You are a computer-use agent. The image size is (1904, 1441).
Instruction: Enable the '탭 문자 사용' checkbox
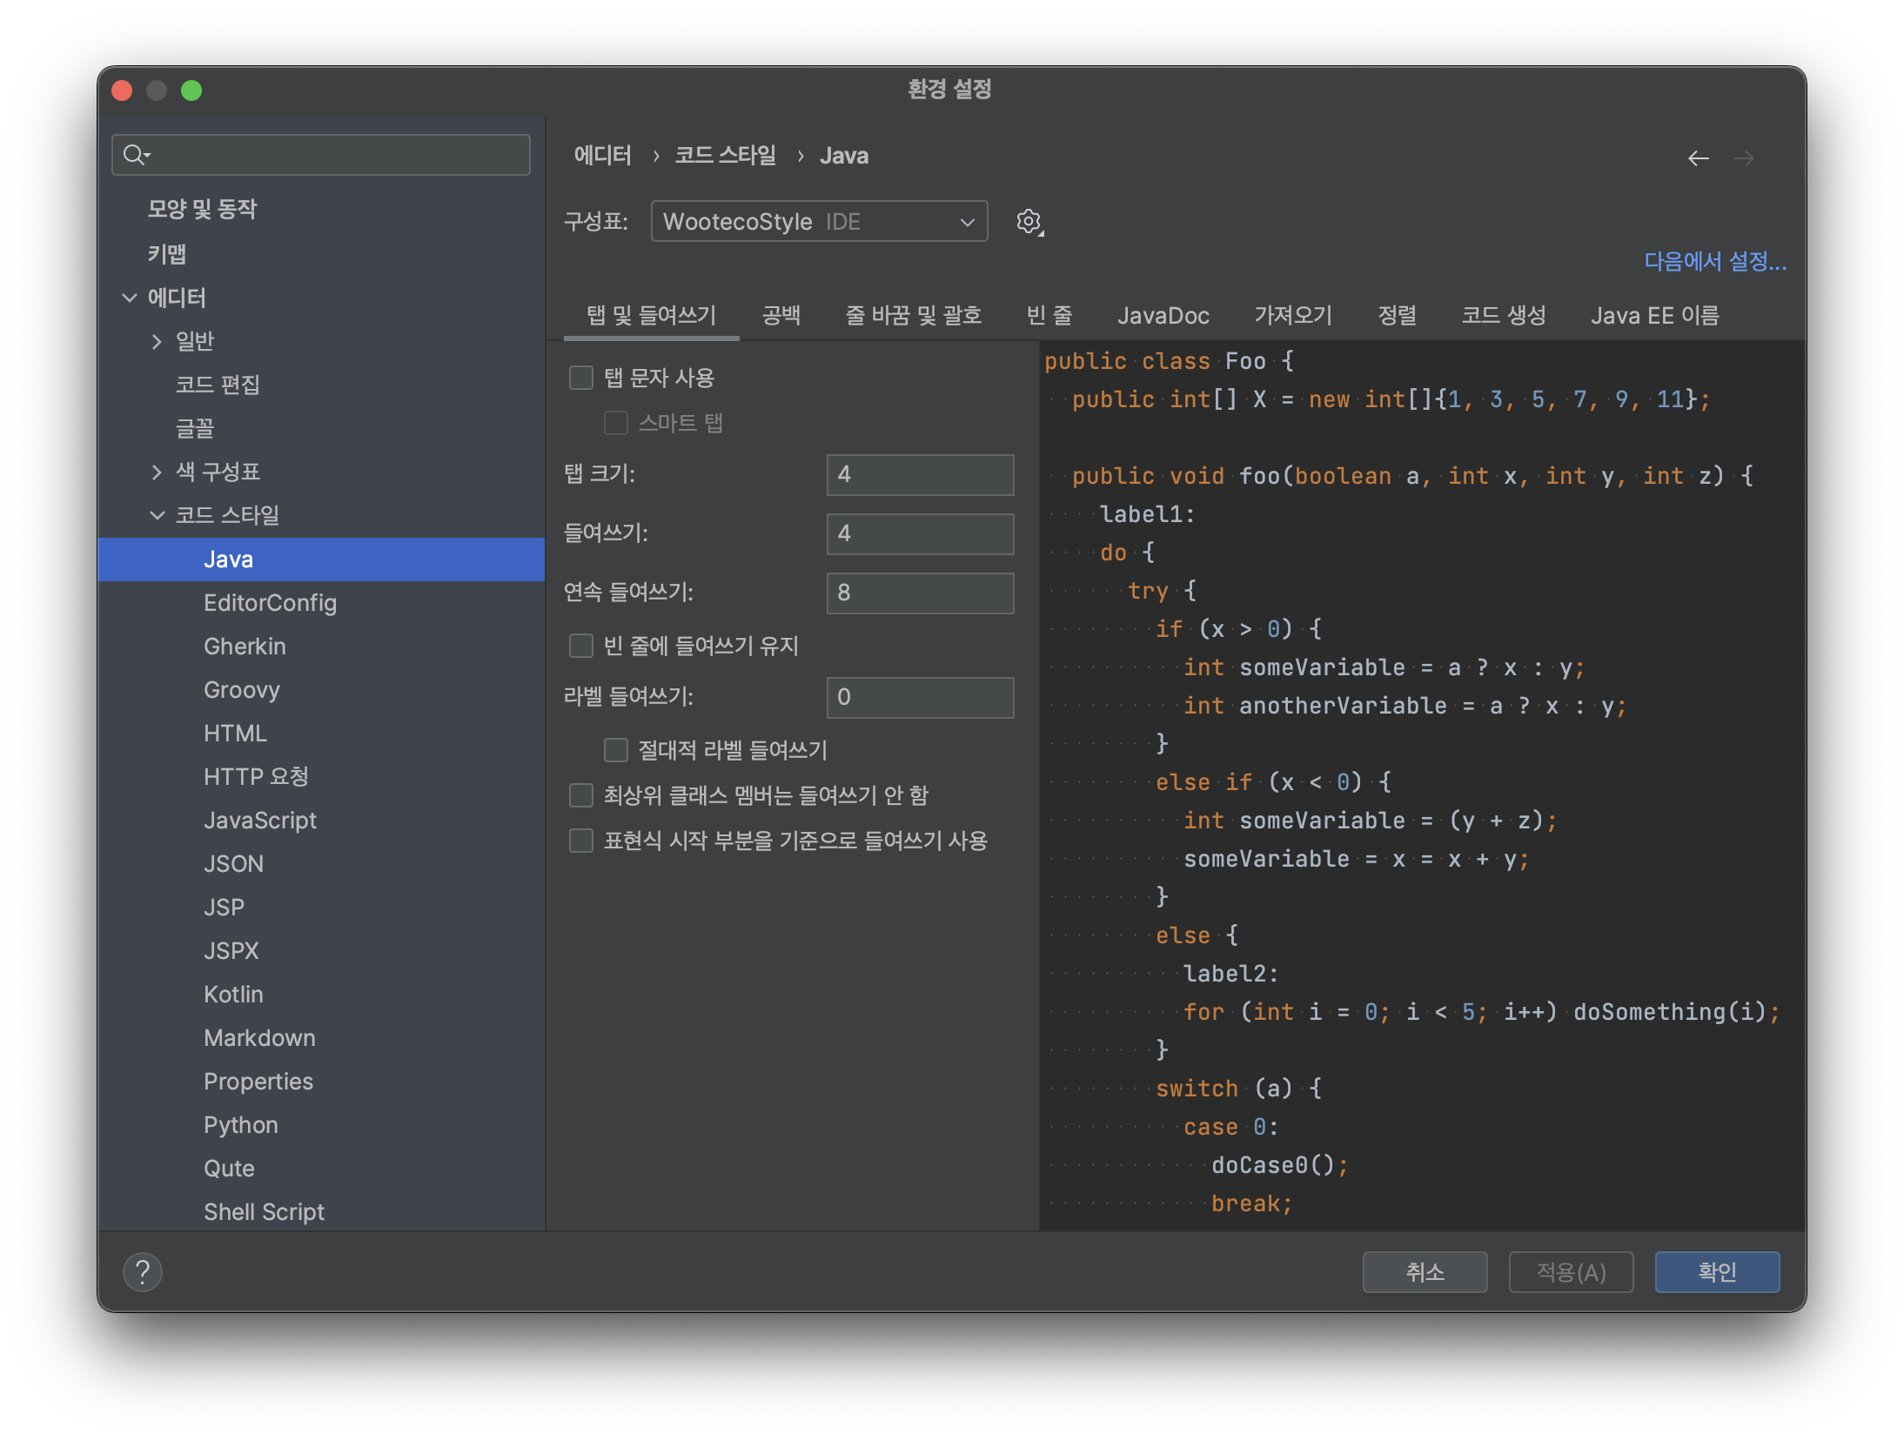pos(581,378)
